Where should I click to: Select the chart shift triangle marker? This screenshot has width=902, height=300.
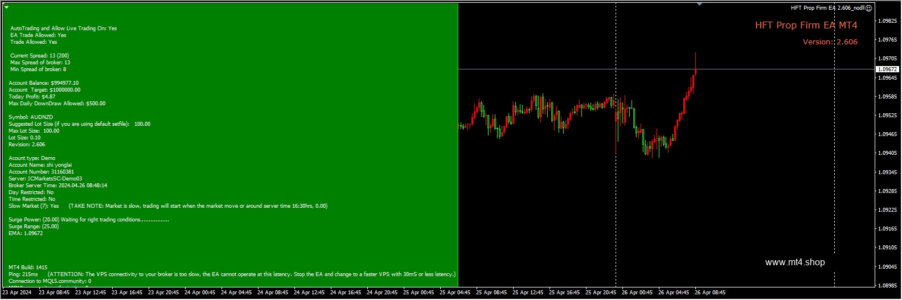point(699,5)
